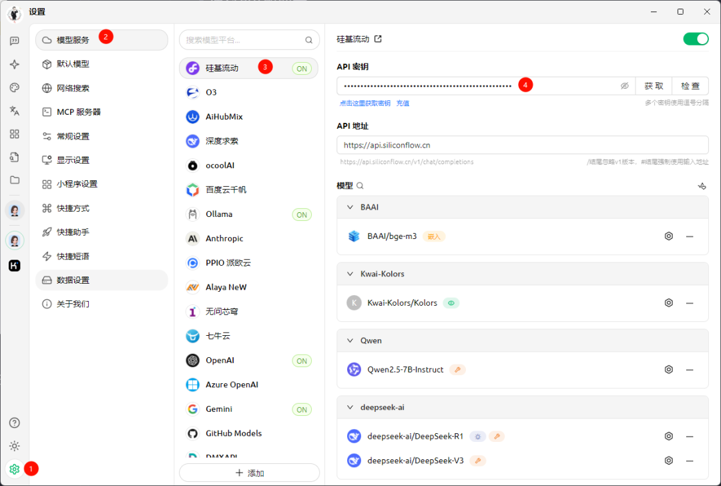Collapse the Qwen model group
Image resolution: width=721 pixels, height=486 pixels.
point(350,340)
